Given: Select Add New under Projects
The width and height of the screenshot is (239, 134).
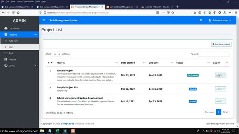Looking at the screenshot, I should [19, 41].
